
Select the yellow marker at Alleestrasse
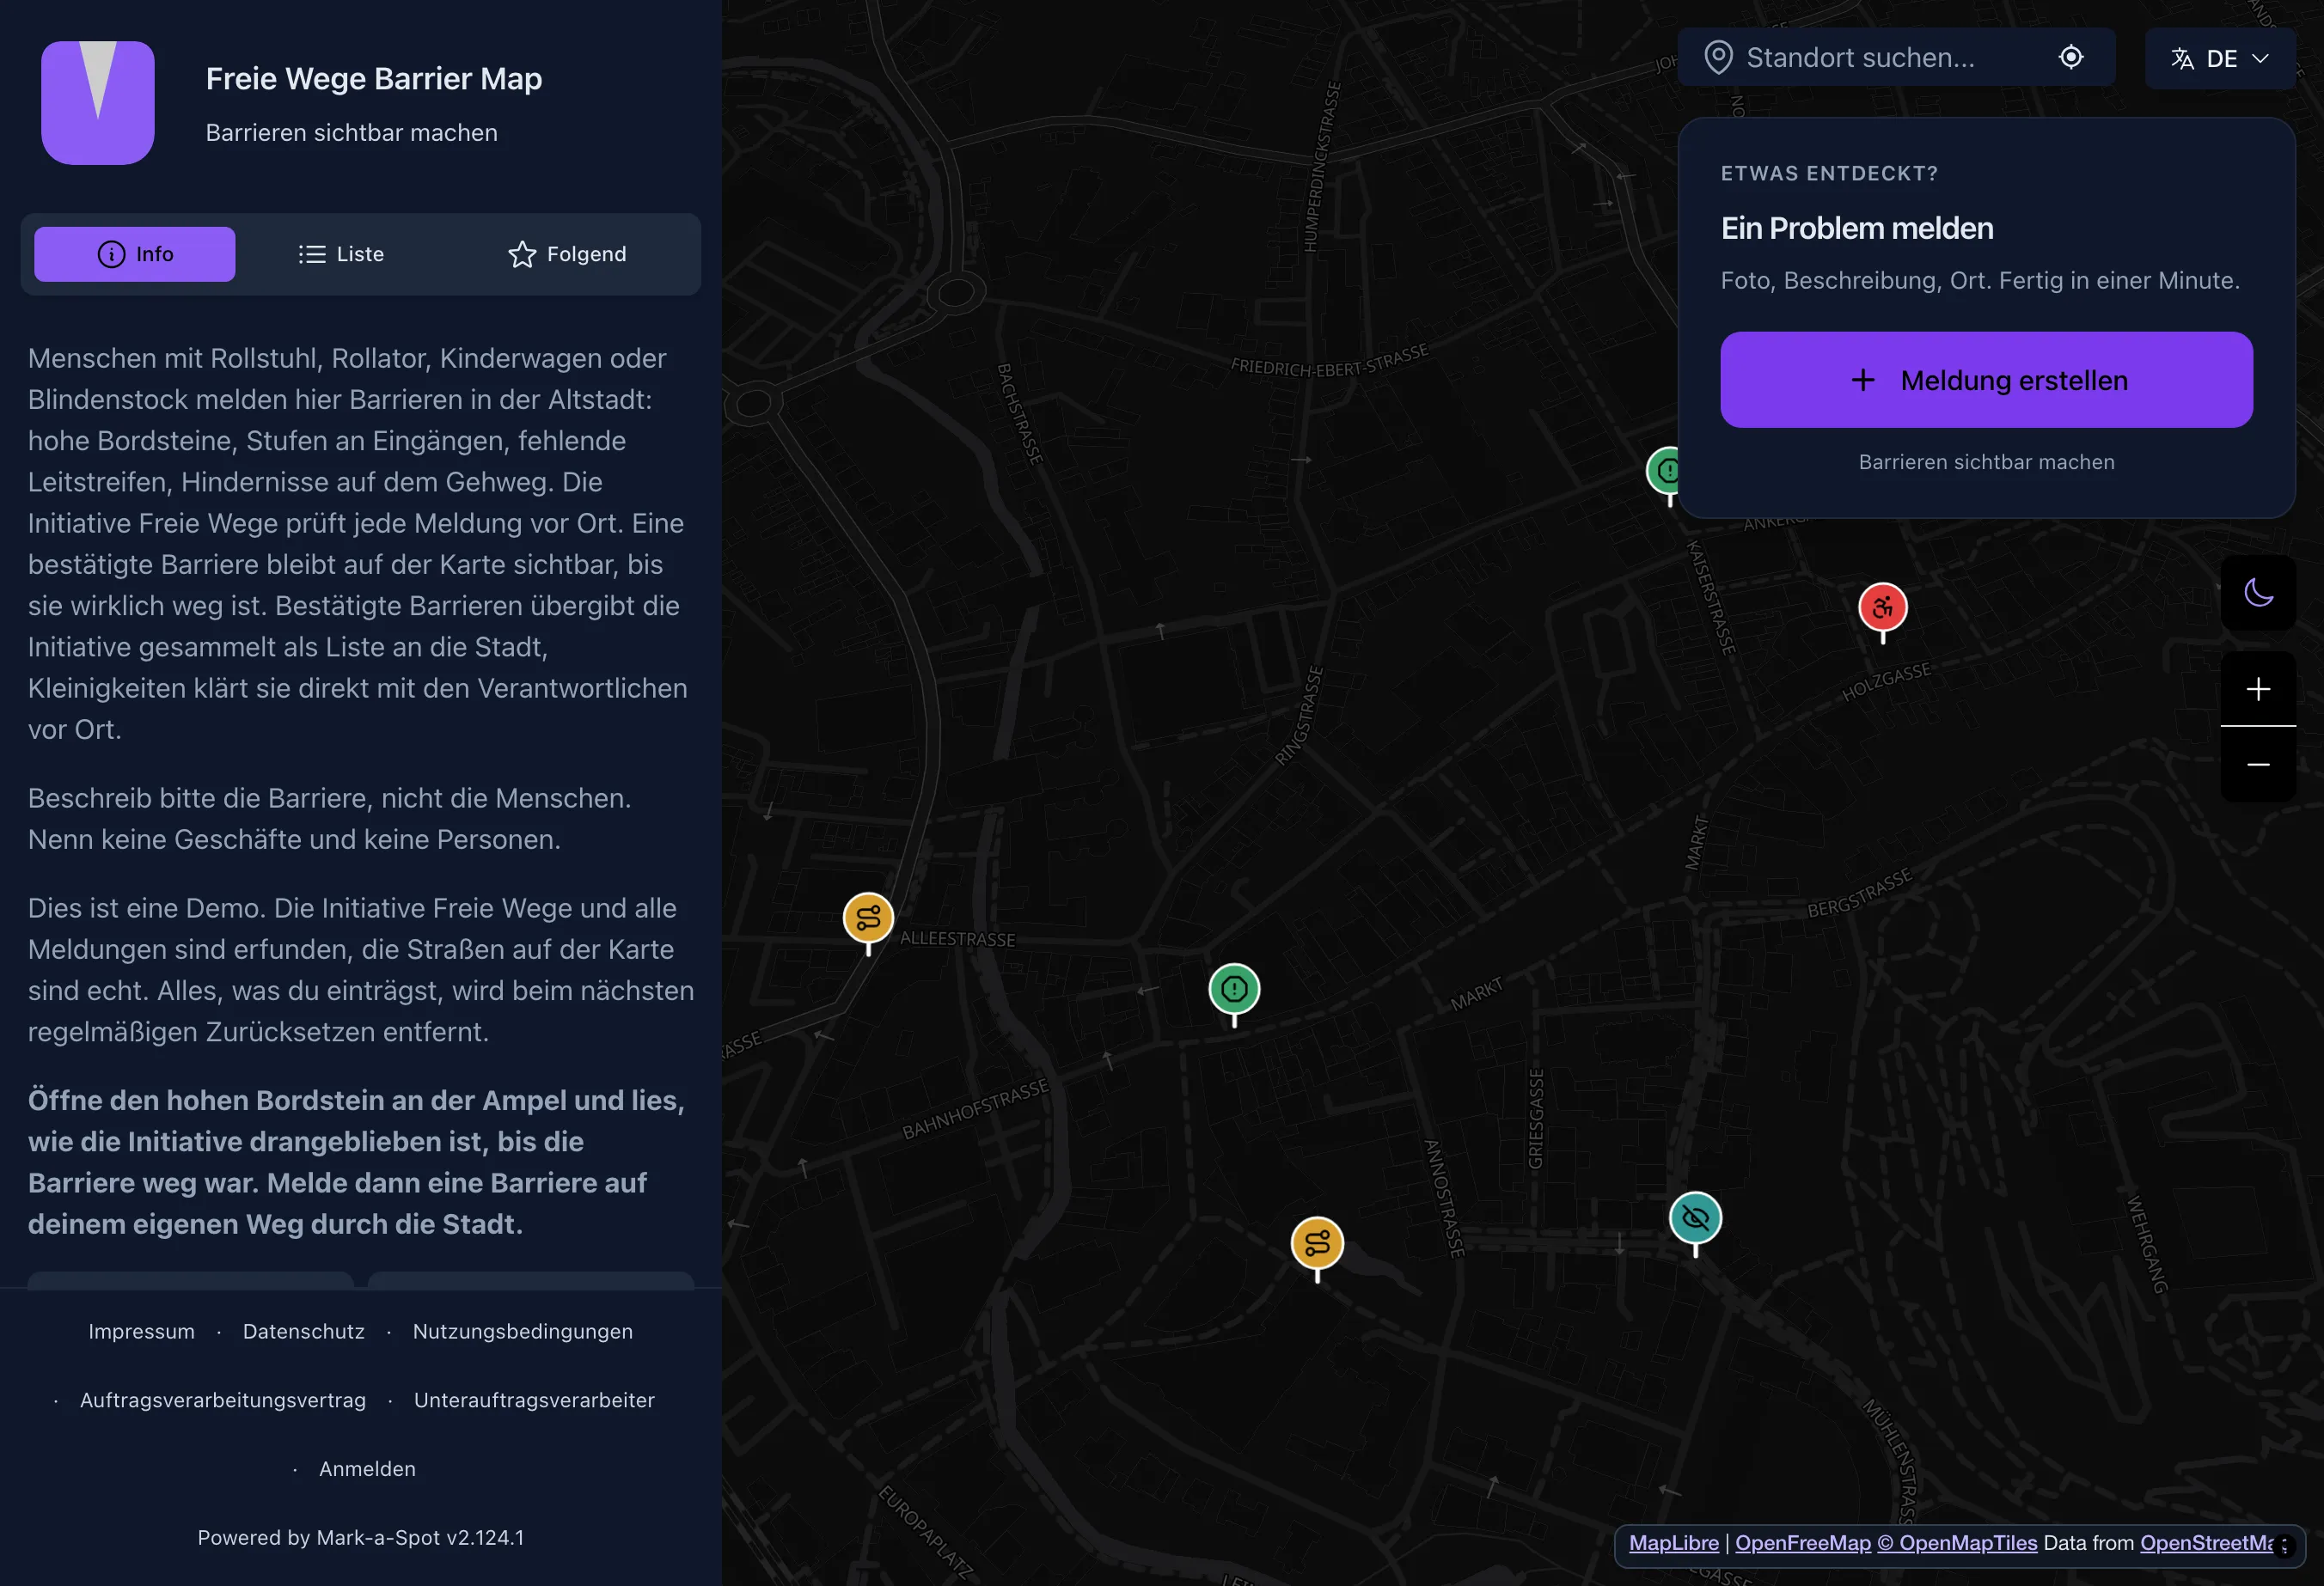[868, 918]
